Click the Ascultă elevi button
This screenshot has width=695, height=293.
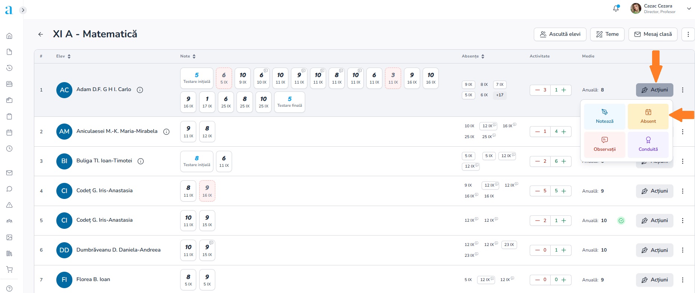[560, 34]
